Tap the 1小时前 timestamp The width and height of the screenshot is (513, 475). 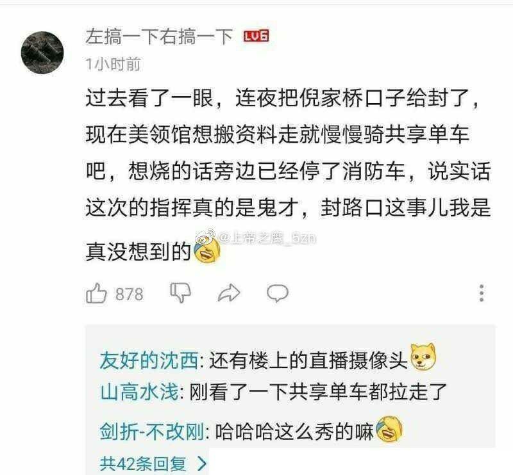point(114,64)
